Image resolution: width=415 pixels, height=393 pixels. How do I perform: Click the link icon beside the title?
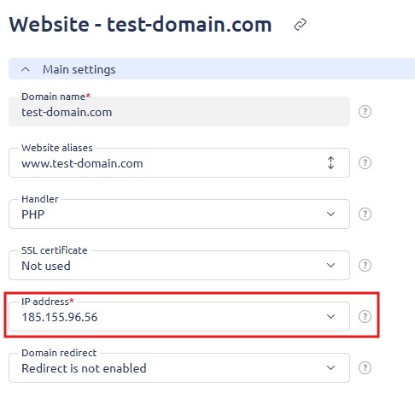pyautogui.click(x=300, y=25)
